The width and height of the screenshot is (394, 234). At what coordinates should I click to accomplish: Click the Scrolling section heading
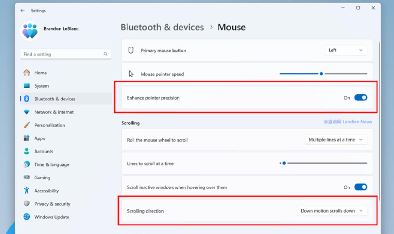[131, 123]
